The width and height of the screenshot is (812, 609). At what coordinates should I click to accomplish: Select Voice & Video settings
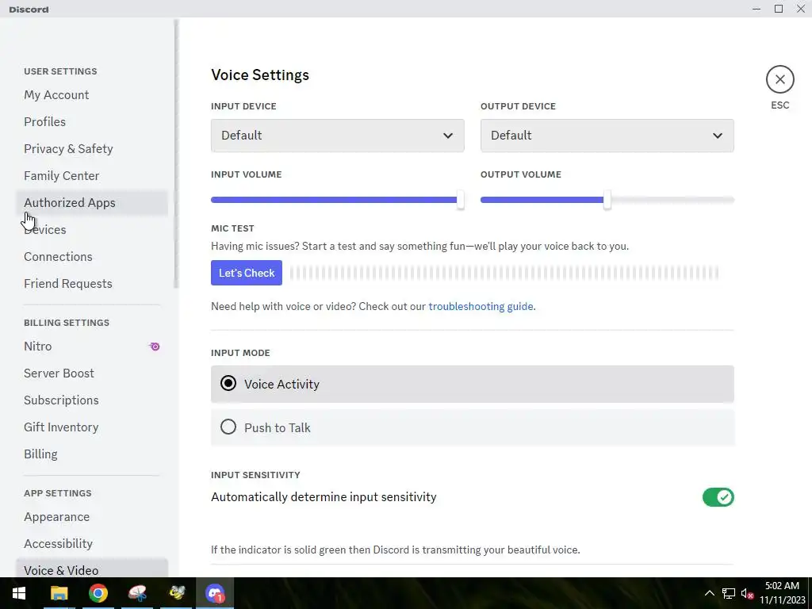tap(92, 568)
